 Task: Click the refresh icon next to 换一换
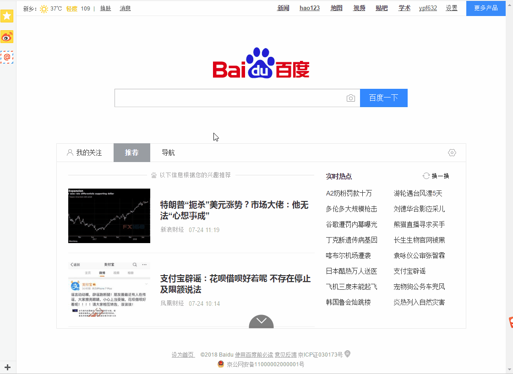tap(426, 176)
